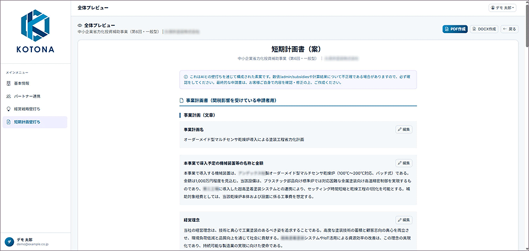Click demo@example.co.jp email text
Screen dimensions: 529x251
click(33, 244)
